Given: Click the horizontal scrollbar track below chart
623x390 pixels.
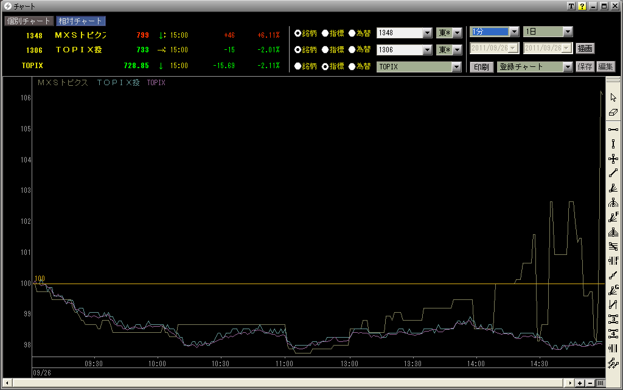Looking at the screenshot, I should [x=292, y=383].
